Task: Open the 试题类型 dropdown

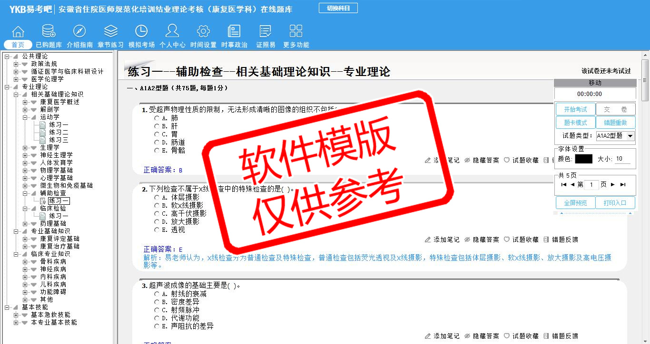Action: pos(615,136)
